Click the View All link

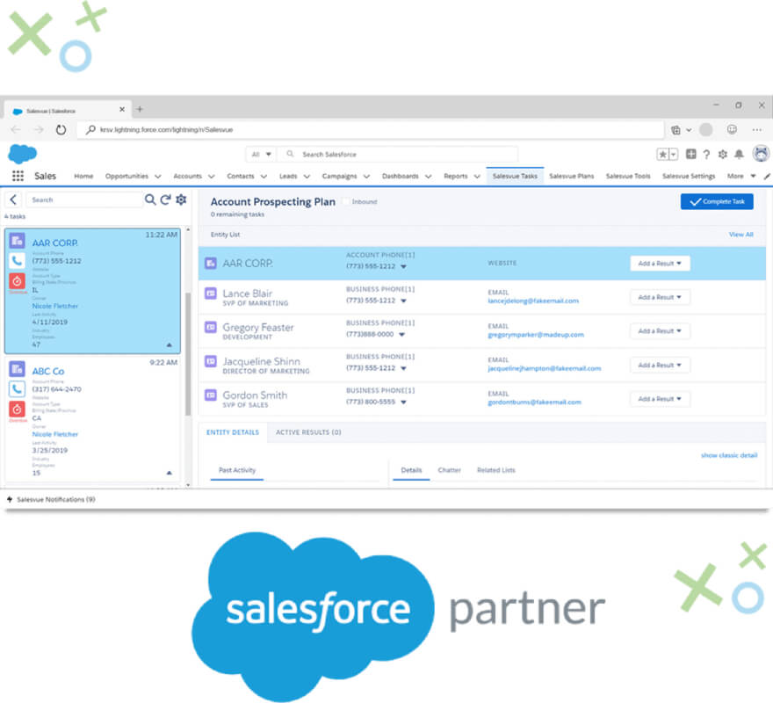pyautogui.click(x=741, y=235)
